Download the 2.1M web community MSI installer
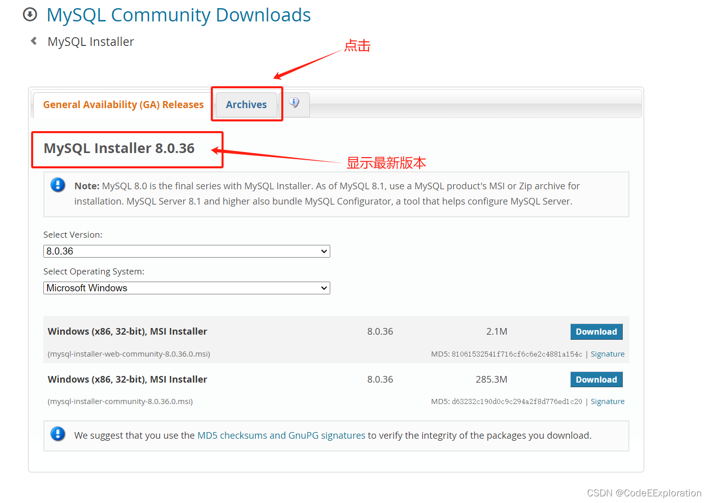This screenshot has width=709, height=503. (x=596, y=332)
